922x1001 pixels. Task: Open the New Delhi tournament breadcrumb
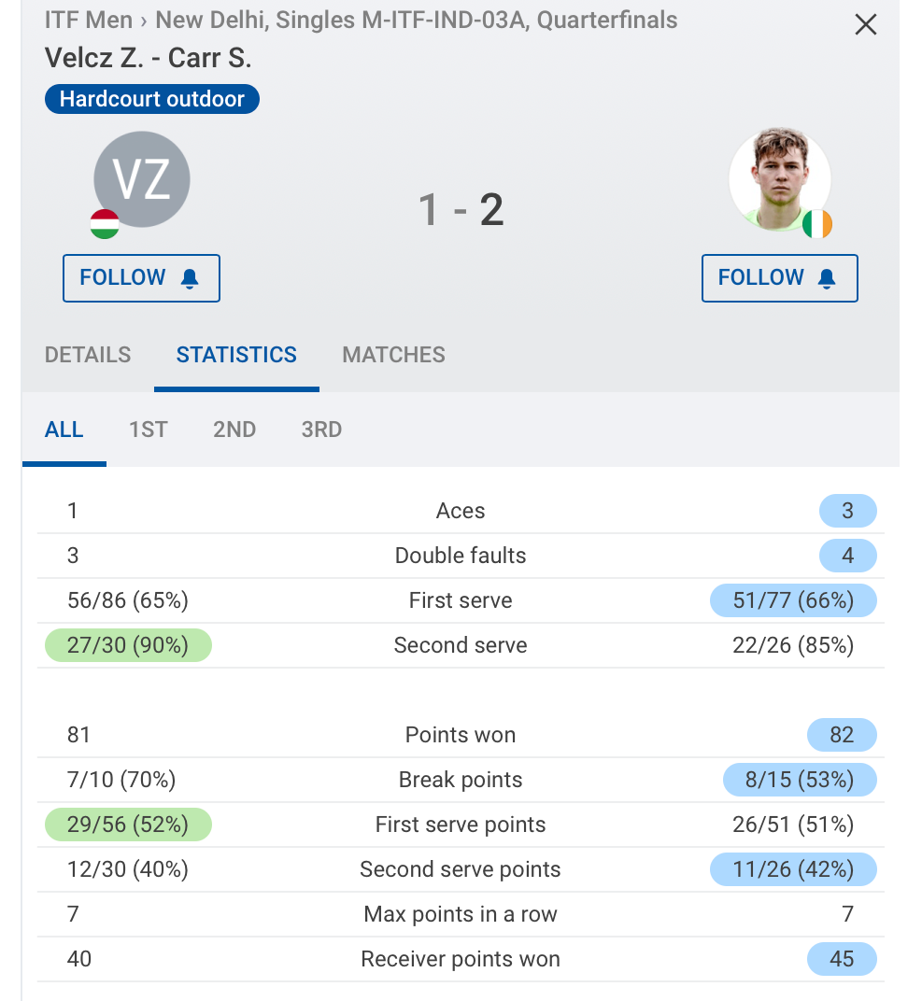[x=416, y=20]
